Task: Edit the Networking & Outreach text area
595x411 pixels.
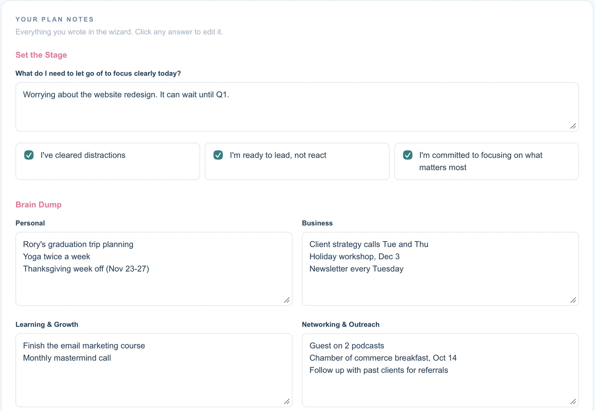Action: tap(440, 370)
